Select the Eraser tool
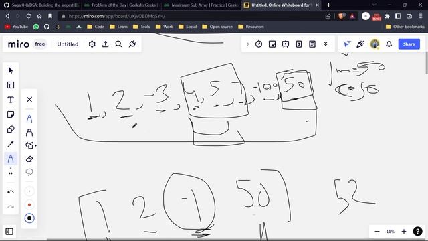This screenshot has width=428, height=241. coord(29,159)
